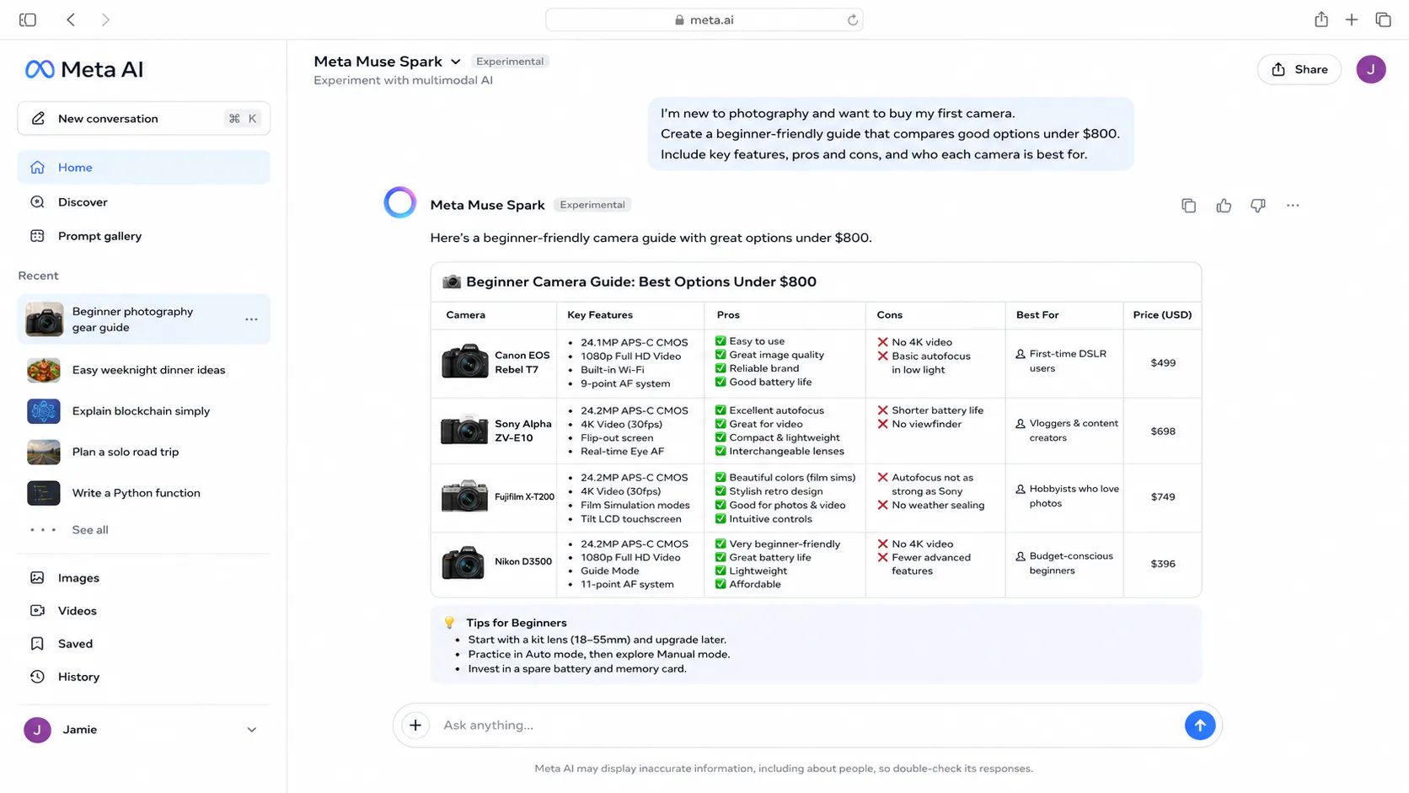Click the Canon EOS Rebel T7 camera image
The width and height of the screenshot is (1409, 793).
tap(464, 362)
